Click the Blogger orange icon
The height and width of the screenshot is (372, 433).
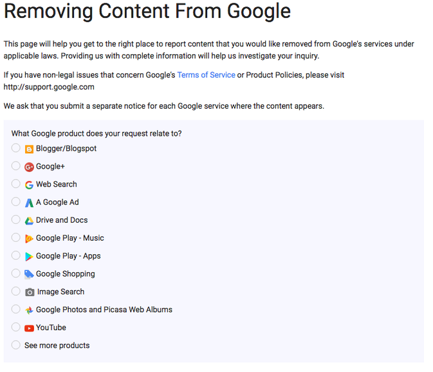click(29, 149)
